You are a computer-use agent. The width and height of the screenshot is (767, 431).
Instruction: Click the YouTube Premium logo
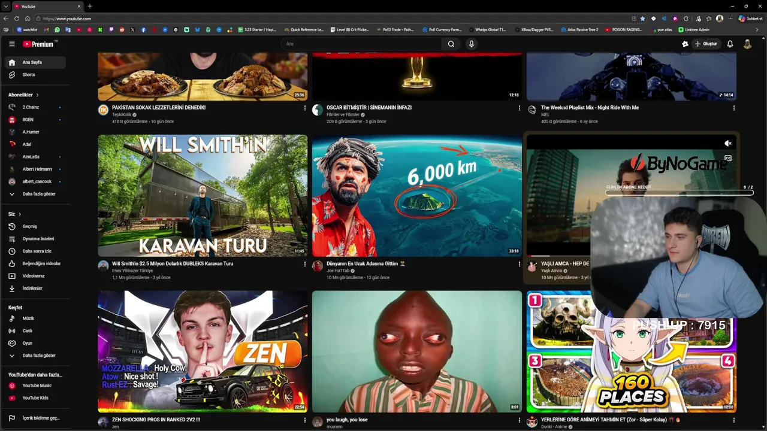tap(40, 44)
